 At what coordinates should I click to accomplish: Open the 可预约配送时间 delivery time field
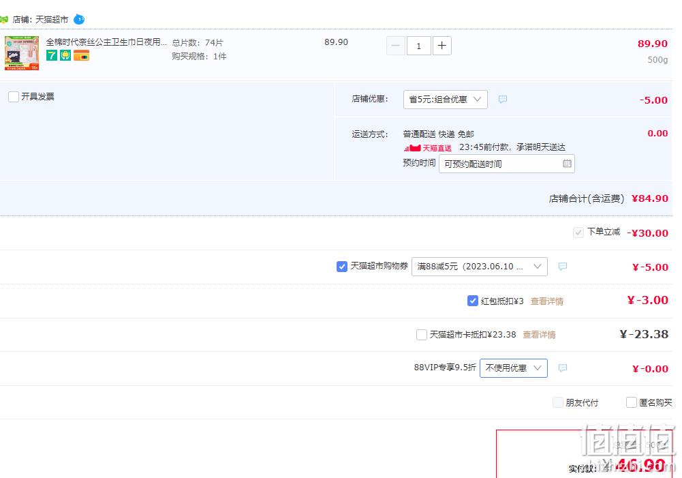507,164
